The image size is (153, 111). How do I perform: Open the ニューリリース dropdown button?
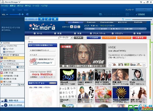[124, 38]
